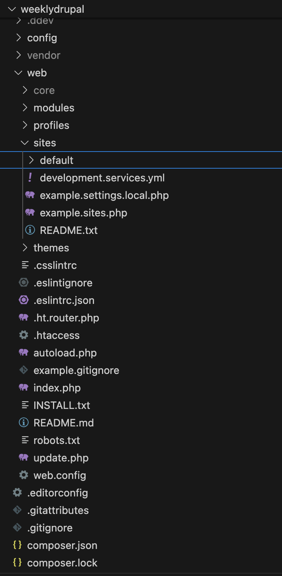Viewport: 282px width, 576px height.
Task: Click the git icon beside .gitattributes
Action: (x=17, y=510)
